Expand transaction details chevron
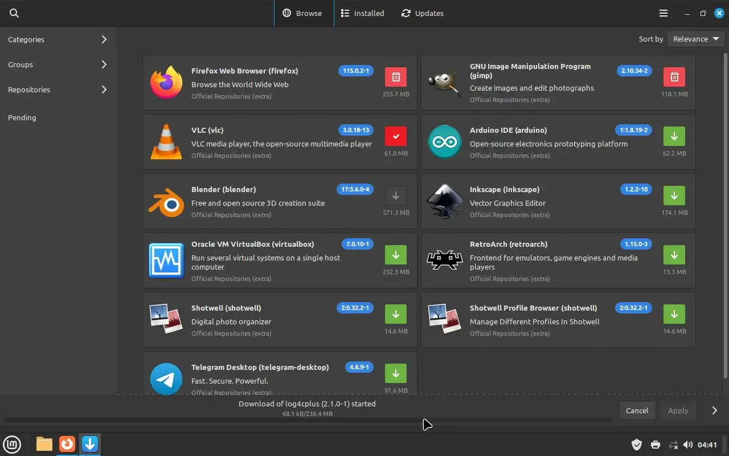The height and width of the screenshot is (456, 729). pos(714,410)
